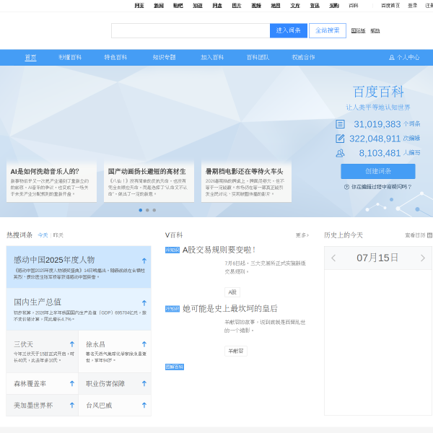Click the up arrow beside 职业伤害保障
433x433 pixels.
(144, 384)
